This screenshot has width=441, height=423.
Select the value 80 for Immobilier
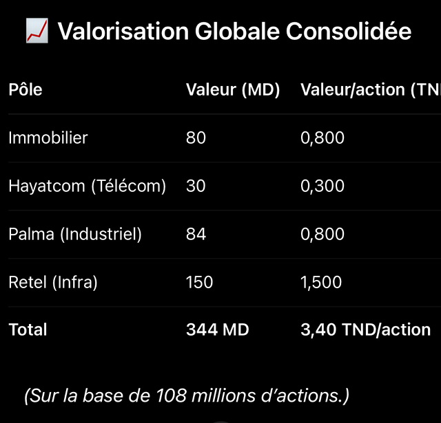pyautogui.click(x=196, y=138)
